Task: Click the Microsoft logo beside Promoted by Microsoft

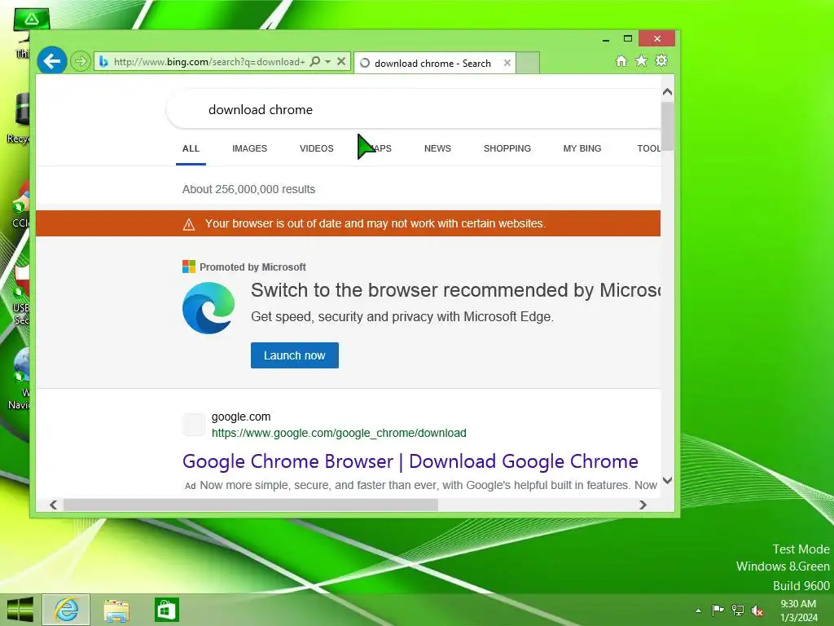Action: click(189, 267)
